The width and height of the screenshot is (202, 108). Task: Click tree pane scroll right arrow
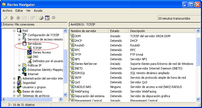point(60,99)
